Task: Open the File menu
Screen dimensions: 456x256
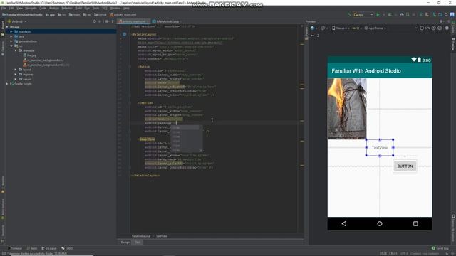Action: point(4,8)
